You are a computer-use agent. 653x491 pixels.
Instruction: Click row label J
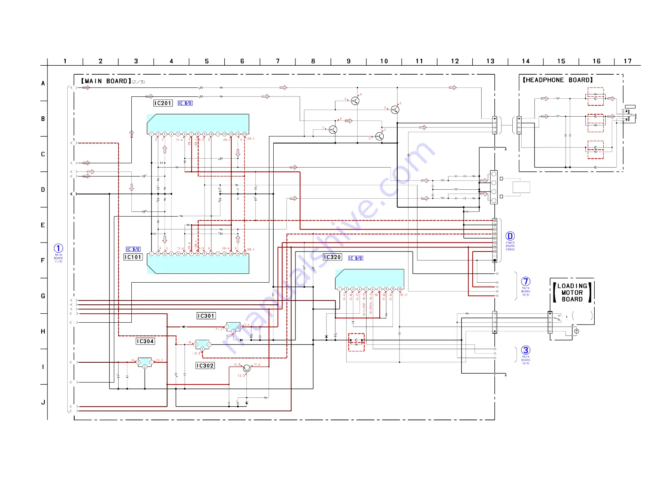pos(43,402)
